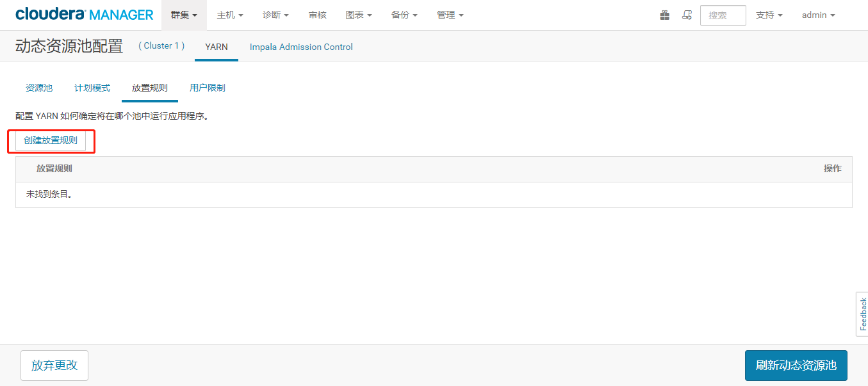The width and height of the screenshot is (868, 386).
Task: Click the 放弃更改 button
Action: tap(54, 366)
